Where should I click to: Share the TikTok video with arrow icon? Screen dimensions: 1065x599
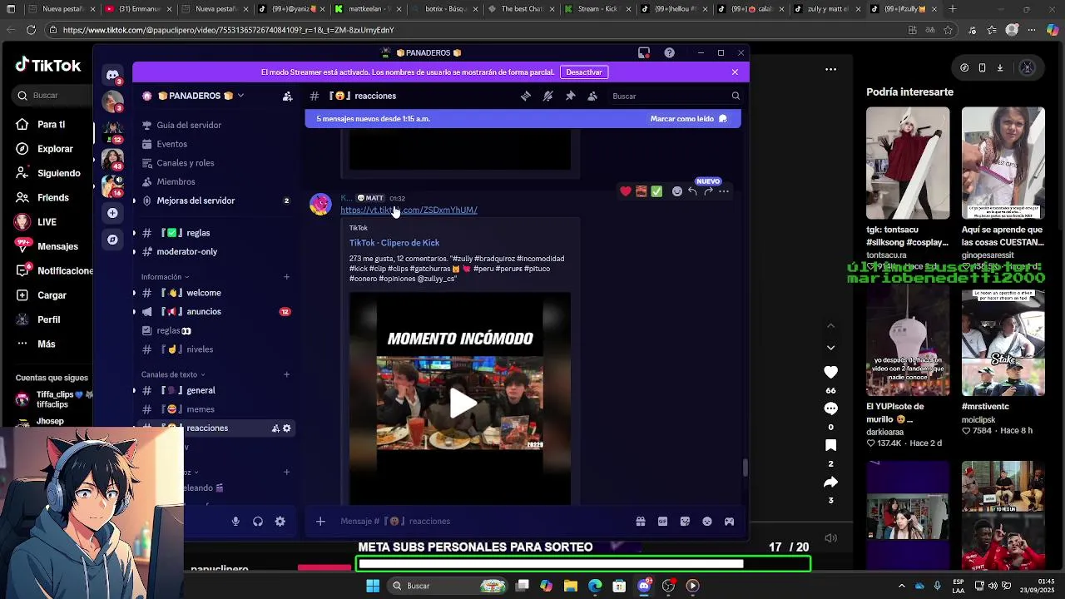tap(830, 482)
